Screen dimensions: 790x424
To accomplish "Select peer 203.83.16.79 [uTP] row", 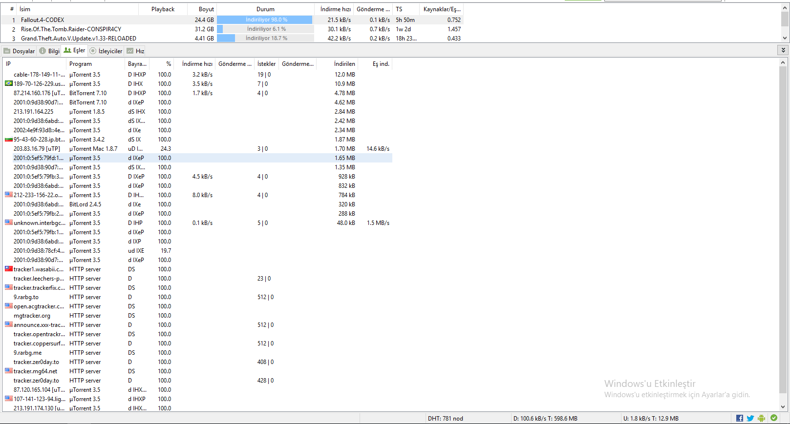I will [198, 149].
